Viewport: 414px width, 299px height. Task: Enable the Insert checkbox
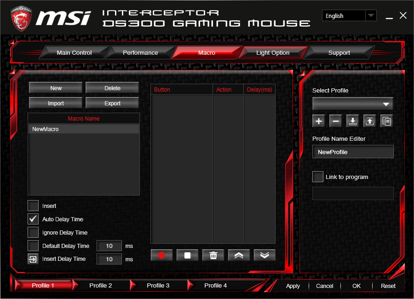(33, 206)
